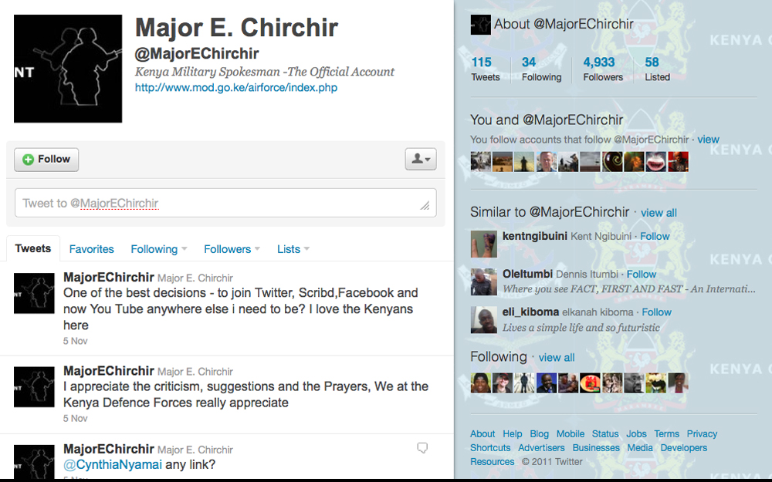Open the Jobs footer link
This screenshot has width=772, height=482.
(x=637, y=433)
